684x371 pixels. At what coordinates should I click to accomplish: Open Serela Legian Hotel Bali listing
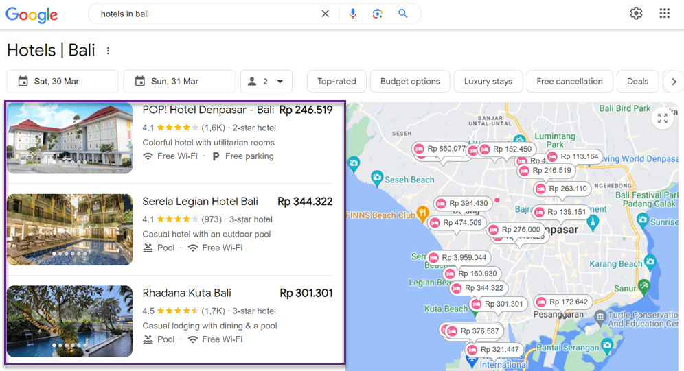coord(201,202)
